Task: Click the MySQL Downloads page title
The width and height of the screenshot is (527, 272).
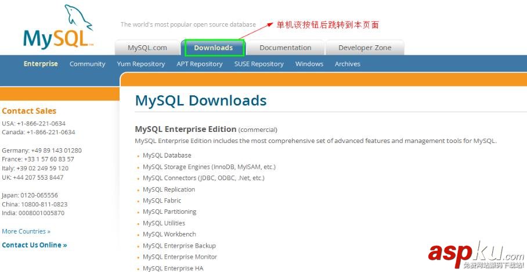Action: (x=201, y=101)
